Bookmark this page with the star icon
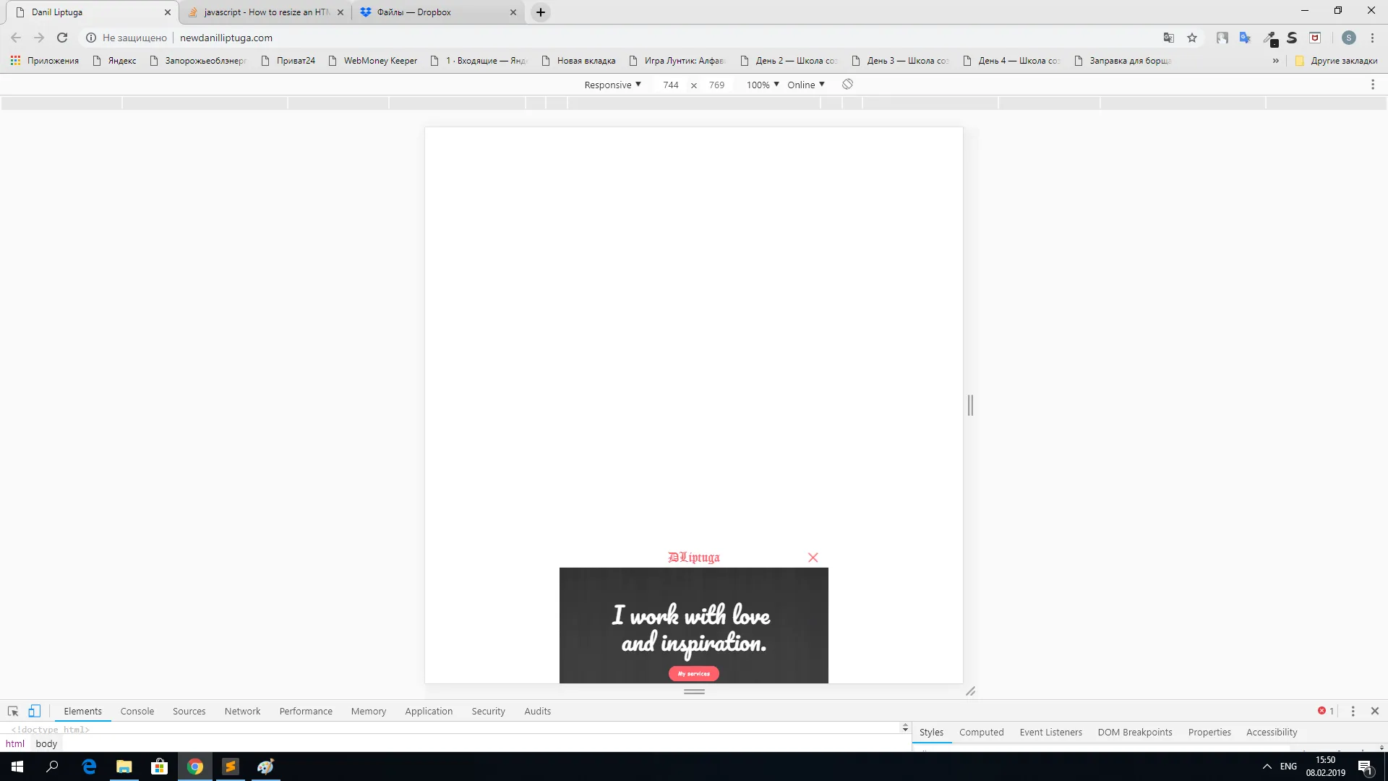Image resolution: width=1388 pixels, height=781 pixels. coord(1192,38)
